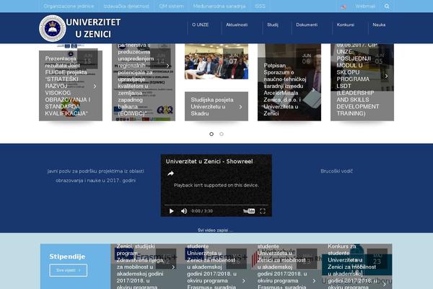Open the Studij menu
Viewport: 433px width, 289px height.
click(273, 25)
